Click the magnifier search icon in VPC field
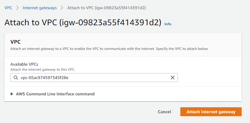 click(16, 78)
